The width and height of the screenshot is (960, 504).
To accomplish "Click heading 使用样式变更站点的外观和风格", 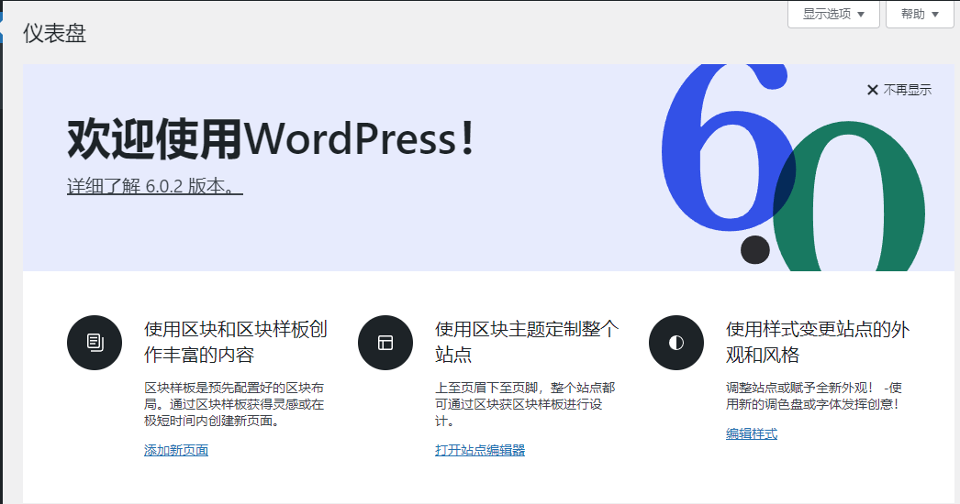I will coord(818,342).
